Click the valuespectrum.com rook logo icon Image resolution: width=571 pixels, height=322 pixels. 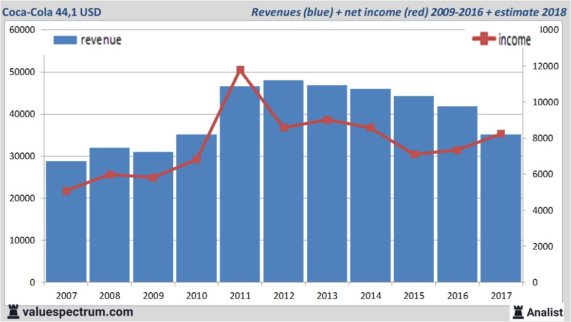click(x=14, y=311)
